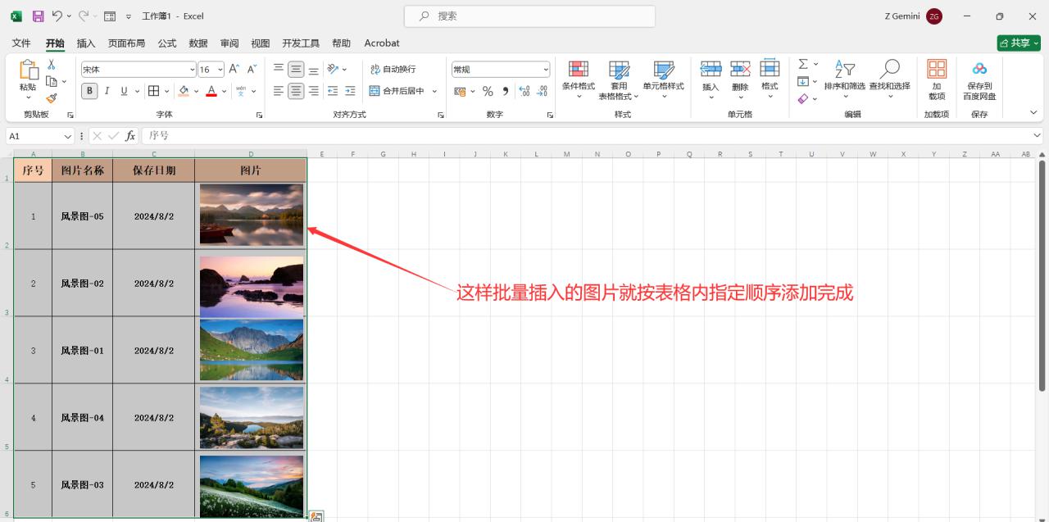This screenshot has height=522, width=1049.
Task: Expand the formula bar chevron
Action: 1038,135
